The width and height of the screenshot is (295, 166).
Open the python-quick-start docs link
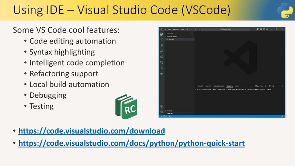pyautogui.click(x=131, y=143)
